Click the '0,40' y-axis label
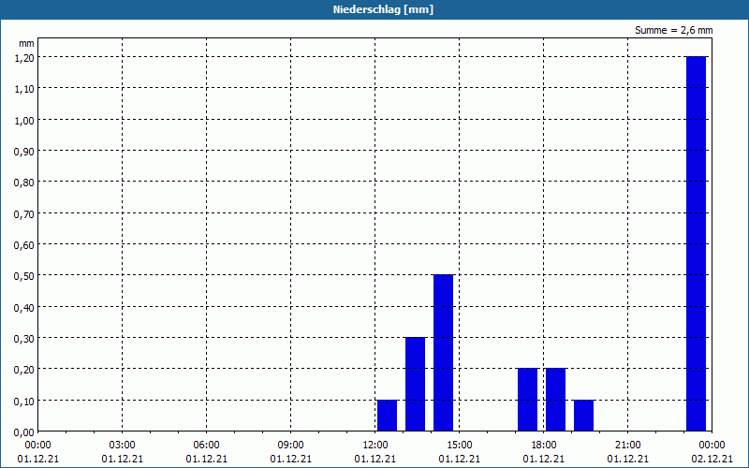 [24, 308]
